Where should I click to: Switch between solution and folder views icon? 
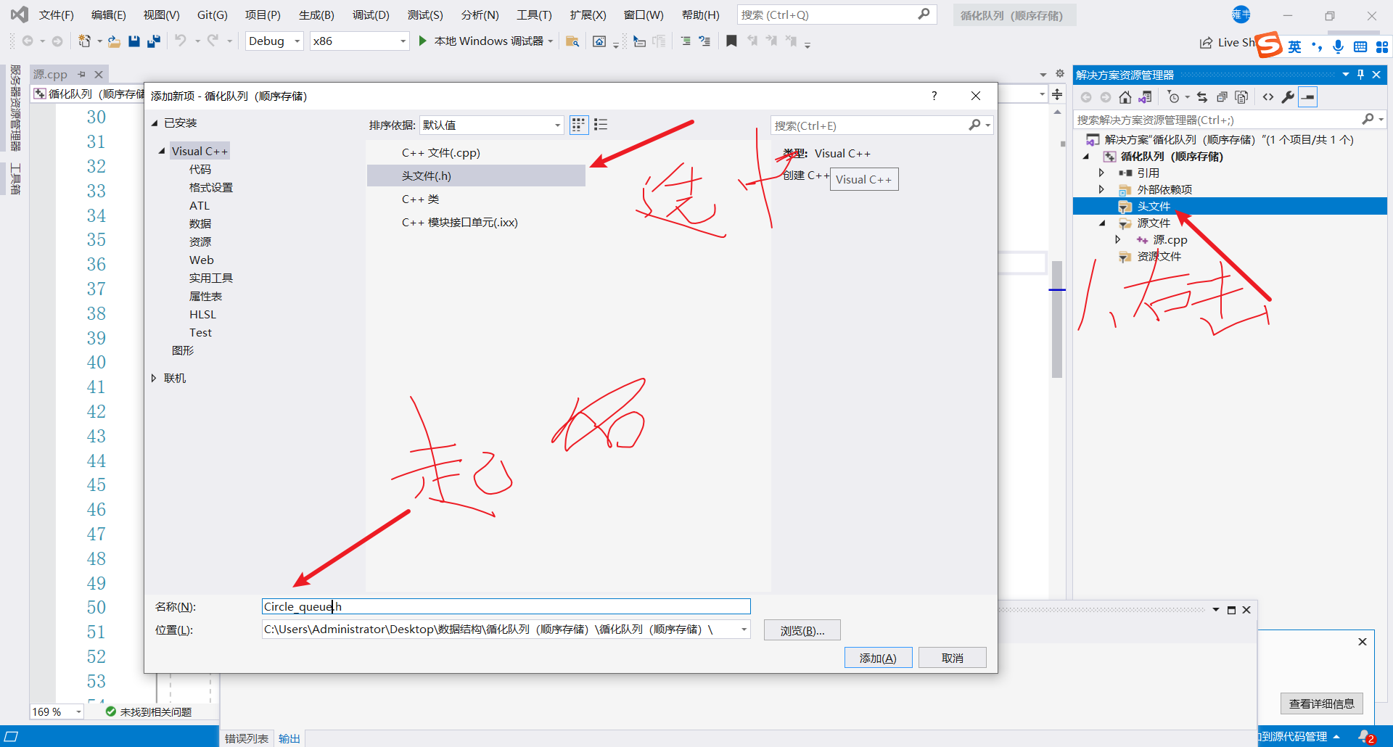point(1146,97)
